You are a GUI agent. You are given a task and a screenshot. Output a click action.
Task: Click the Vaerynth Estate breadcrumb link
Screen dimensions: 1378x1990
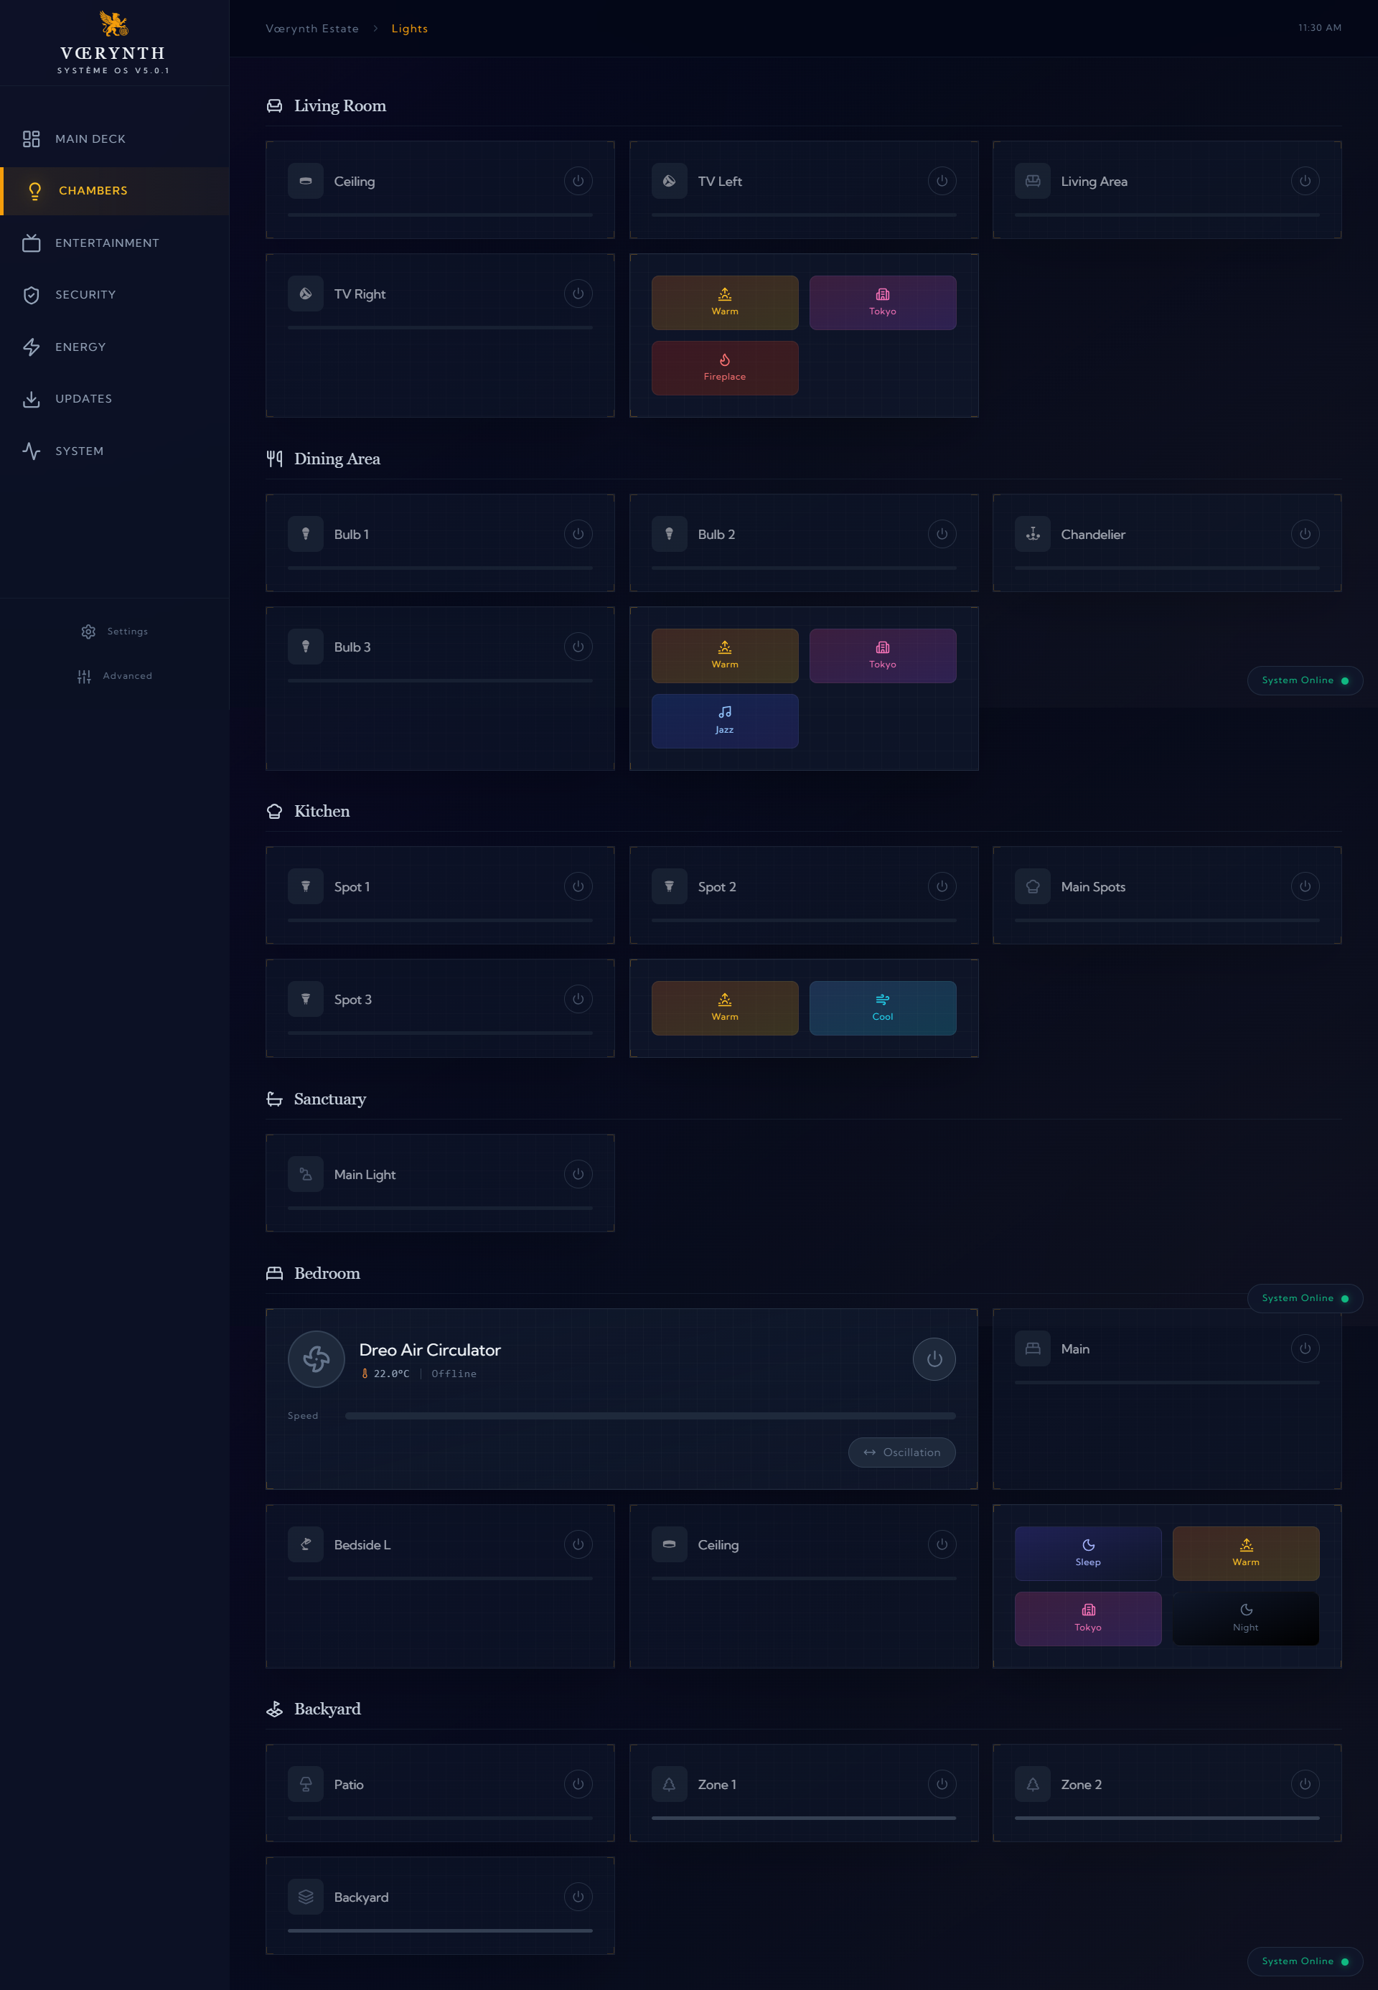pyautogui.click(x=311, y=29)
